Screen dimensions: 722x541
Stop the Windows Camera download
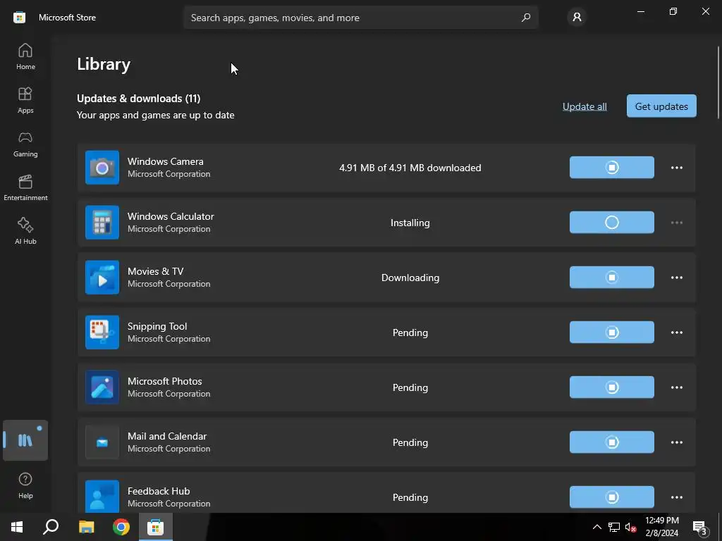click(611, 168)
